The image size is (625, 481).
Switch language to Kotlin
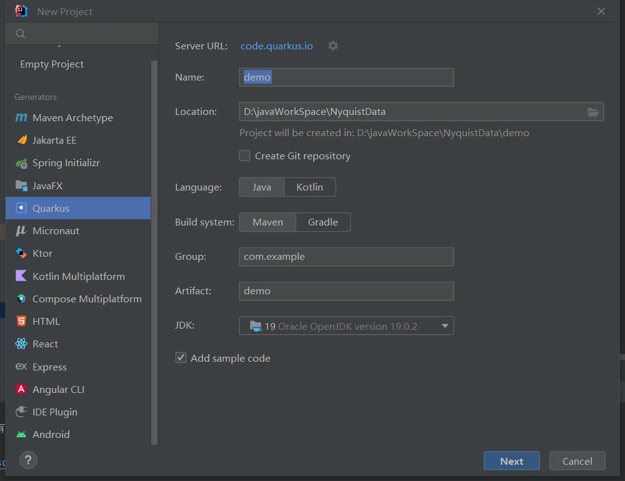[x=309, y=187]
